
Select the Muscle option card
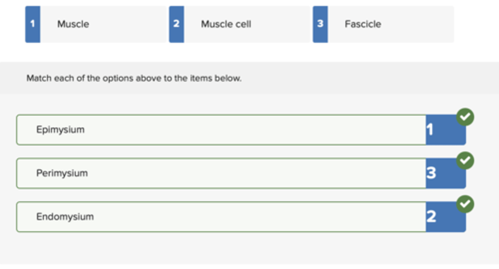(x=96, y=24)
